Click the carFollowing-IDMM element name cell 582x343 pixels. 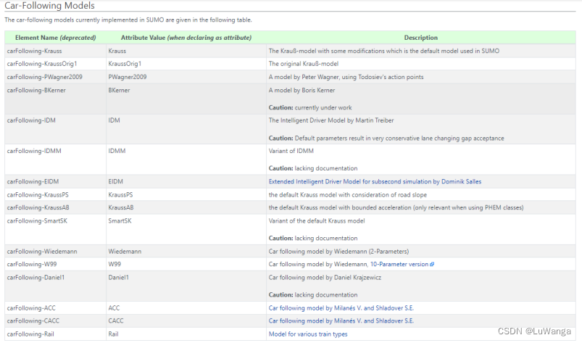point(35,150)
